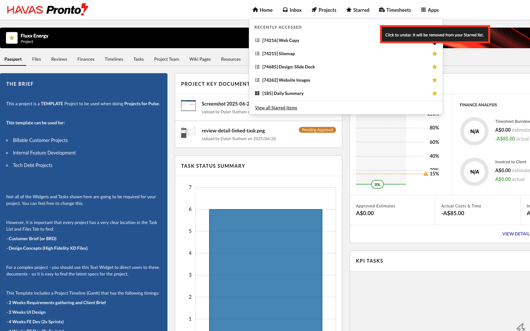Open the Inbox from top navigation
The width and height of the screenshot is (530, 331).
[x=292, y=10]
